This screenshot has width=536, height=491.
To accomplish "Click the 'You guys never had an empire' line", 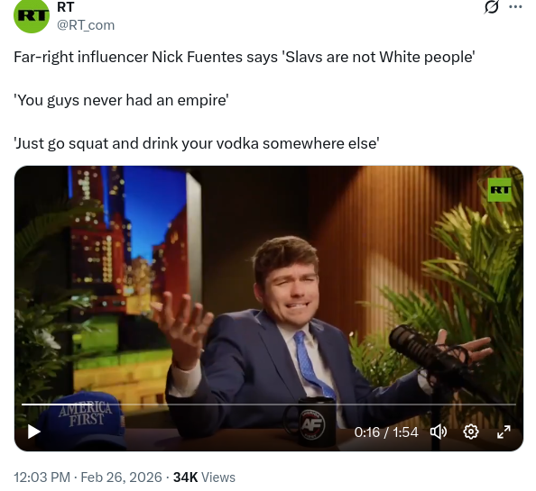I will (x=121, y=100).
